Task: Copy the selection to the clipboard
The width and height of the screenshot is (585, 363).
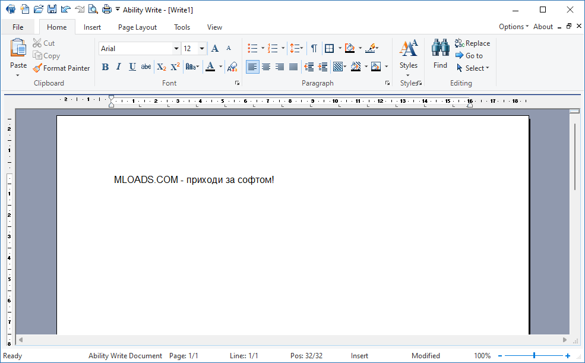Action: pos(46,56)
